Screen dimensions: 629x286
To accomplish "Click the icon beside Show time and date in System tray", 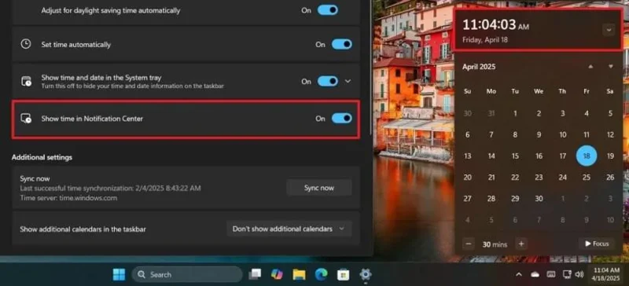I will point(26,81).
